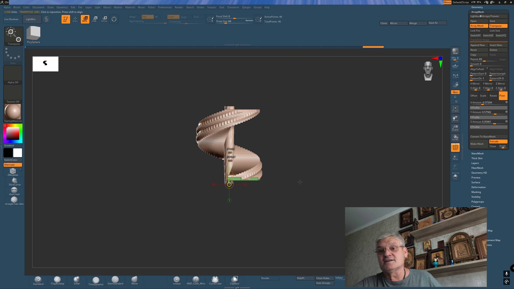Select the Frame view icon
Image resolution: width=514 pixels, height=289 pixels.
point(455,109)
